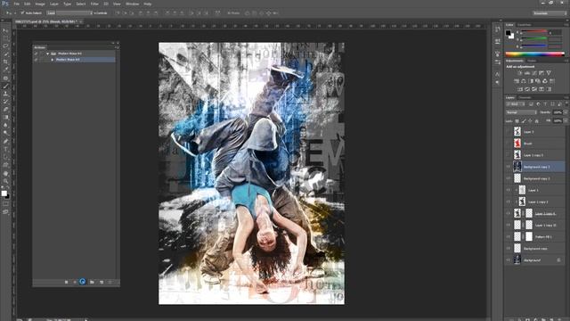Viewport: 570px width, 321px height.
Task: Add a Brightness/Contrast adjustment
Action: coord(520,73)
